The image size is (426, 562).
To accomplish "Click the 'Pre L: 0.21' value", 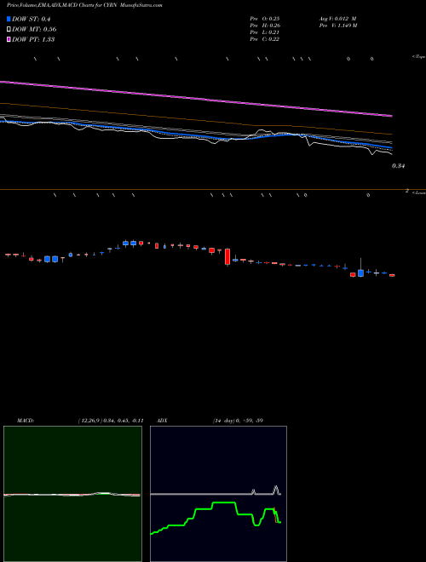I will (265, 32).
